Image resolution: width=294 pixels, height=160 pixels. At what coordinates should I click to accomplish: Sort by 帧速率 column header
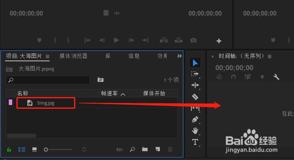pyautogui.click(x=109, y=93)
